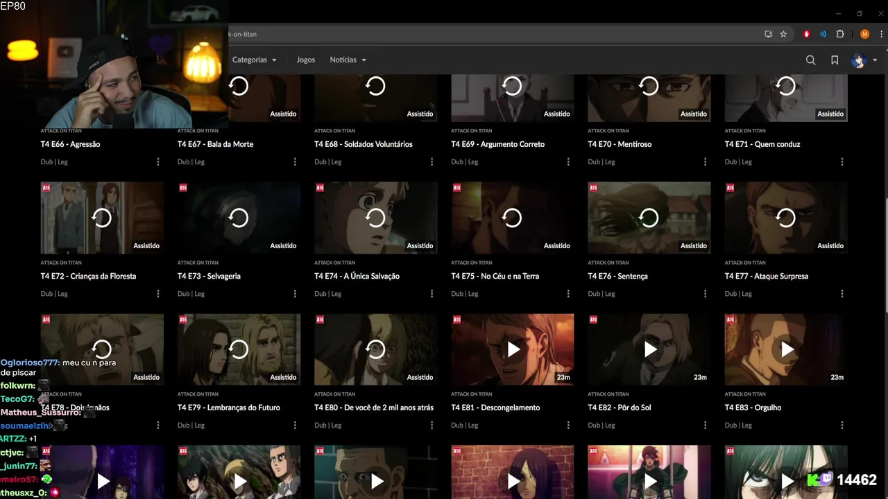
Task: Open options menu for E82 - Pôr do Sol
Action: (705, 426)
